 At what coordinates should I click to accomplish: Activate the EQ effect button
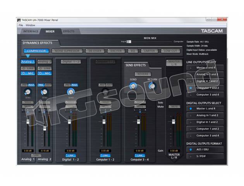133,51
